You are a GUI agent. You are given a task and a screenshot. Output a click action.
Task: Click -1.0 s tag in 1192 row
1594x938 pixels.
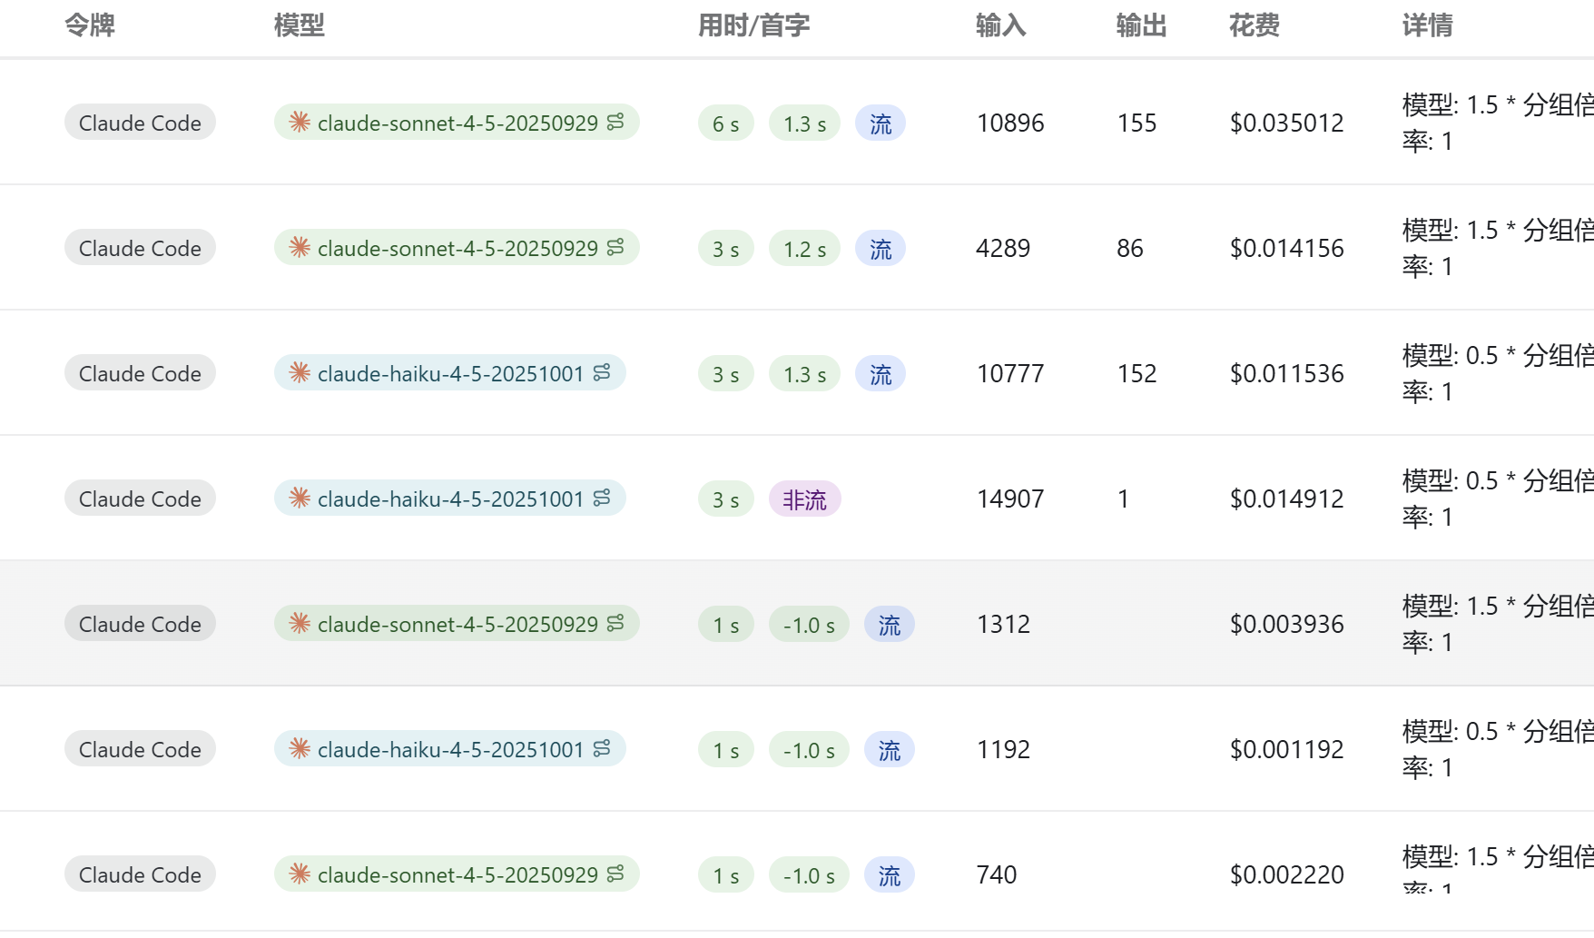(810, 750)
